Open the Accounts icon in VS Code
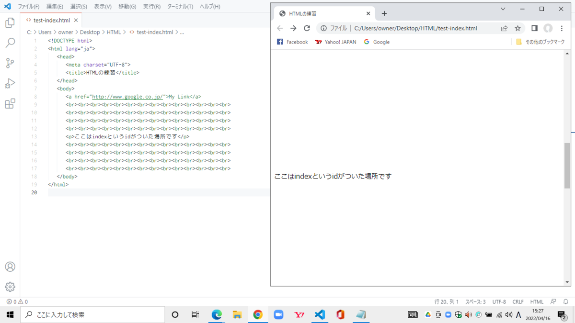The image size is (575, 323). click(10, 267)
